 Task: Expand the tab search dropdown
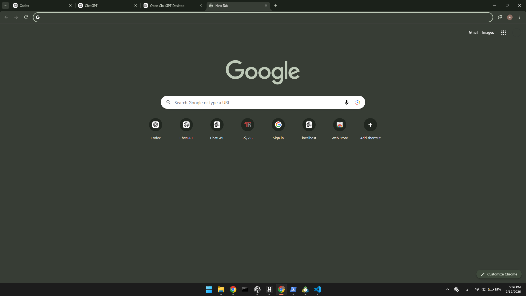click(x=5, y=5)
